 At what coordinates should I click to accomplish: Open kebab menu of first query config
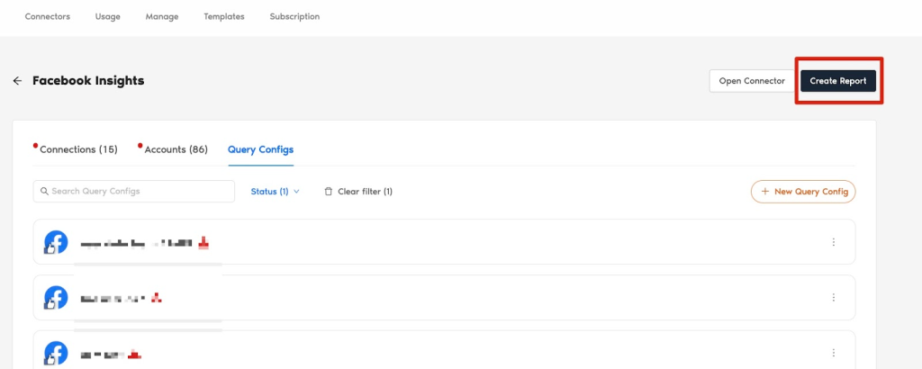coord(833,242)
